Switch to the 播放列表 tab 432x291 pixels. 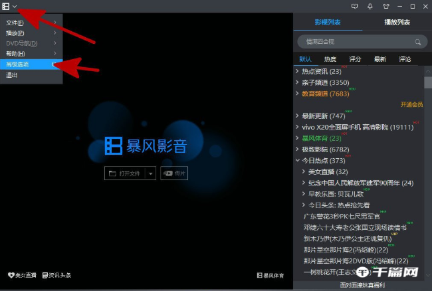tap(397, 22)
